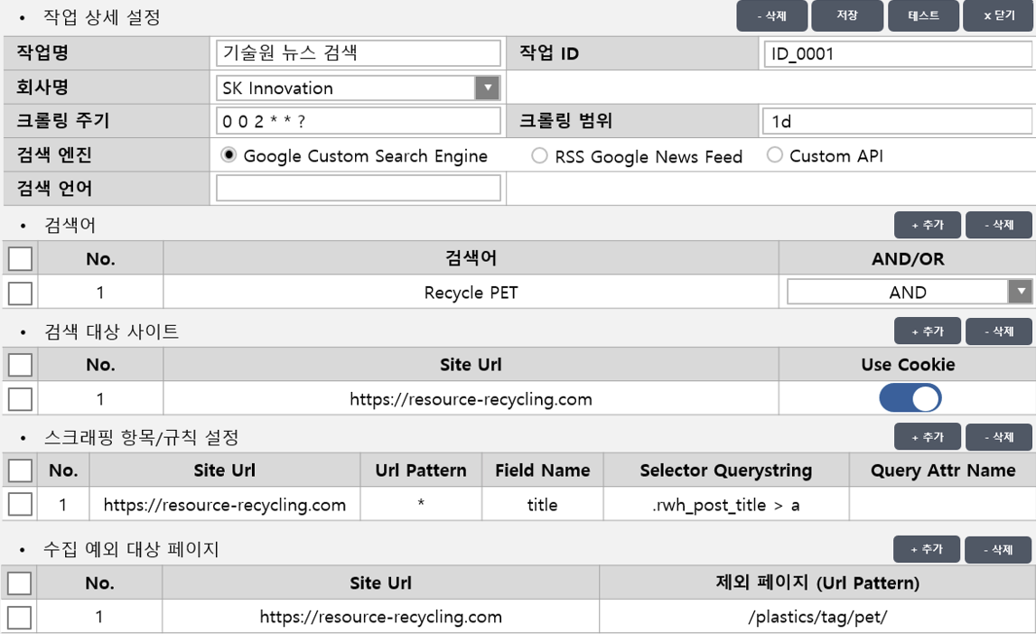Image resolution: width=1036 pixels, height=634 pixels.
Task: Add a new 검색 대상 사이트 row
Action: (928, 331)
